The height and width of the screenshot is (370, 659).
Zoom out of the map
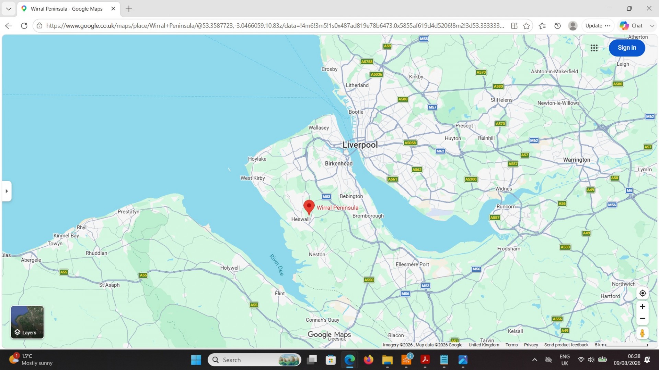coord(643,319)
